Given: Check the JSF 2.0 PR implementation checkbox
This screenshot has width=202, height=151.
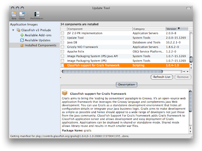Looking at the screenshot, I should pyautogui.click(x=62, y=33).
